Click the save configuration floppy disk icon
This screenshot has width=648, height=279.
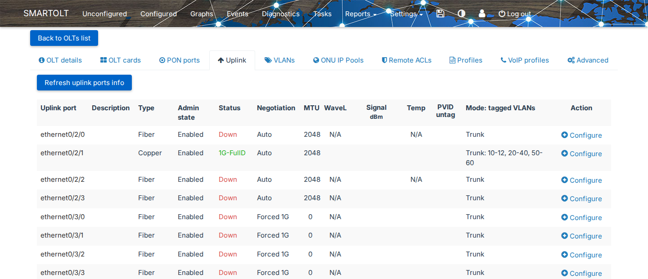click(x=441, y=13)
